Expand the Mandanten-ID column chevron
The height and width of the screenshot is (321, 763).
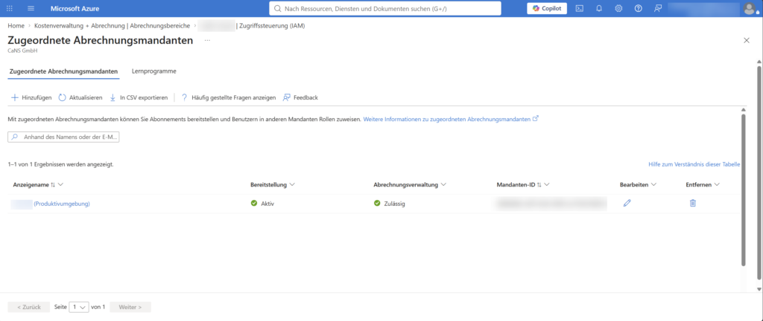point(547,185)
